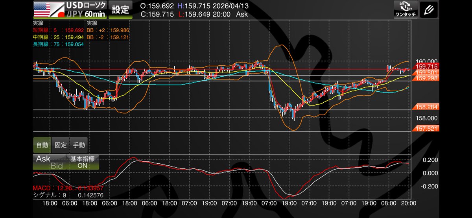Click the 中期線 25 moving average legend
The height and width of the screenshot is (218, 472).
tap(58, 37)
